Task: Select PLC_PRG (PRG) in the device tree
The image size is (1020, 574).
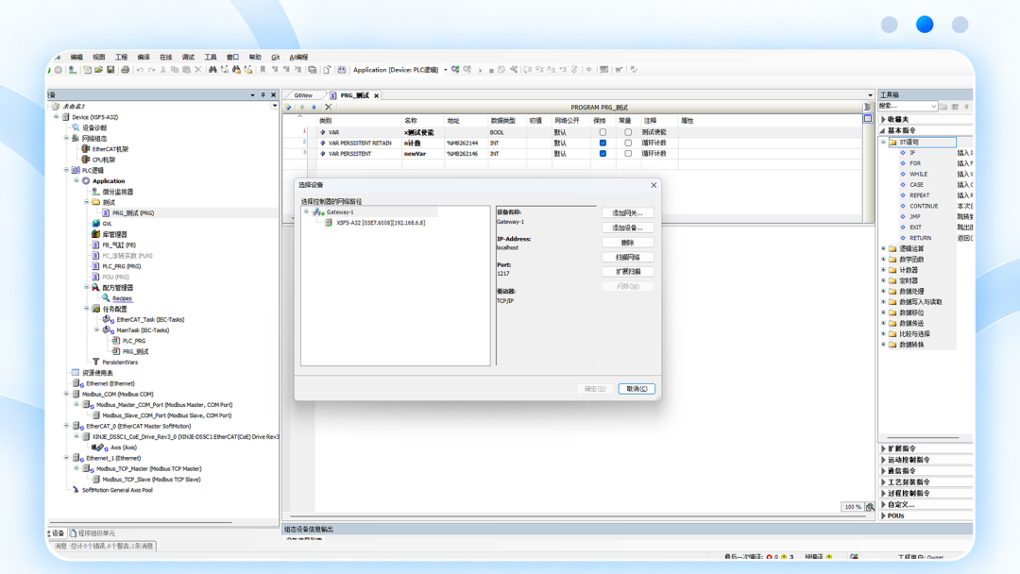Action: pos(122,266)
